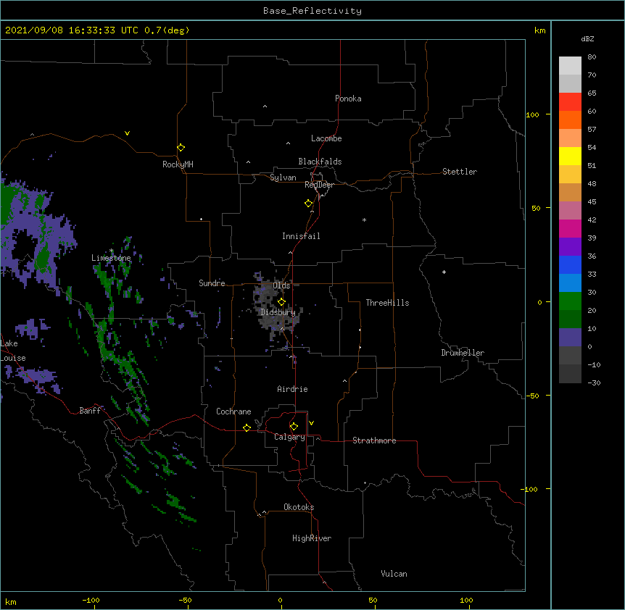The image size is (625, 610).
Task: Click the Innisfail town label
Action: (301, 236)
